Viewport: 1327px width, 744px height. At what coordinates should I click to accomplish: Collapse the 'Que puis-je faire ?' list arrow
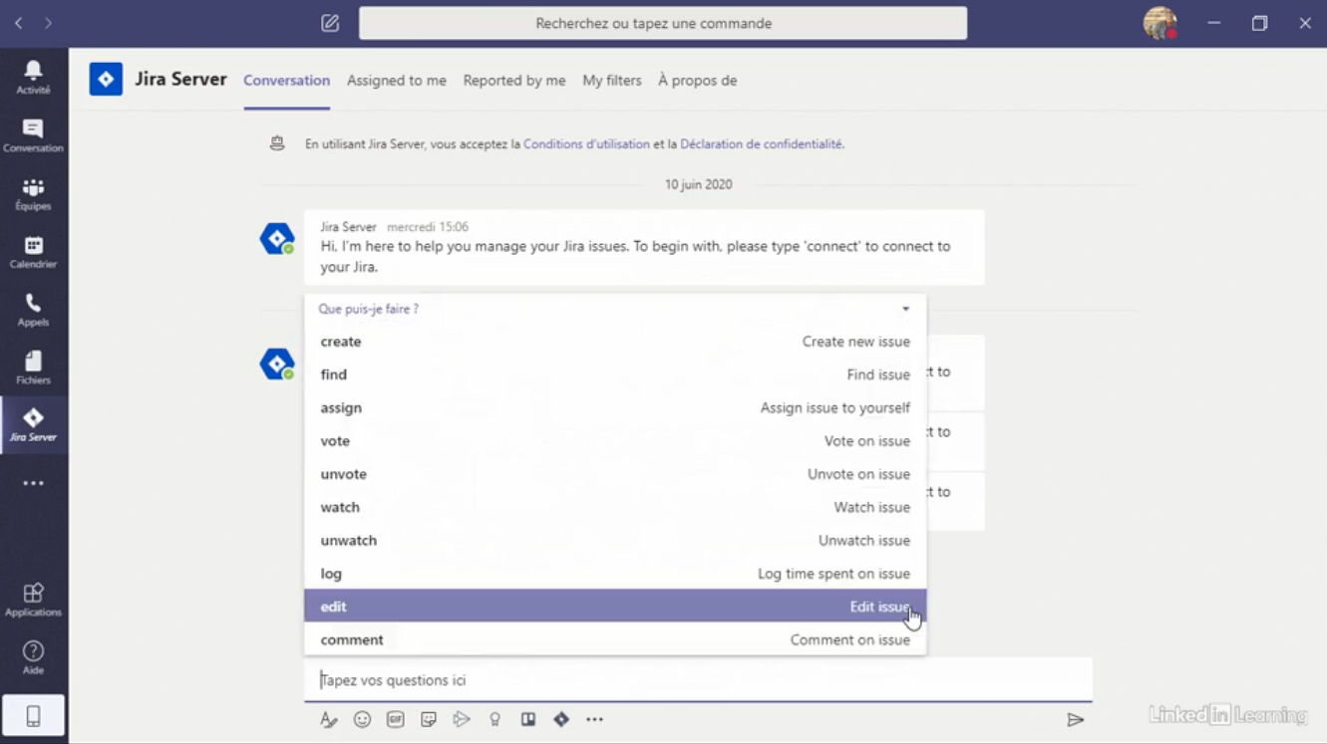(905, 309)
